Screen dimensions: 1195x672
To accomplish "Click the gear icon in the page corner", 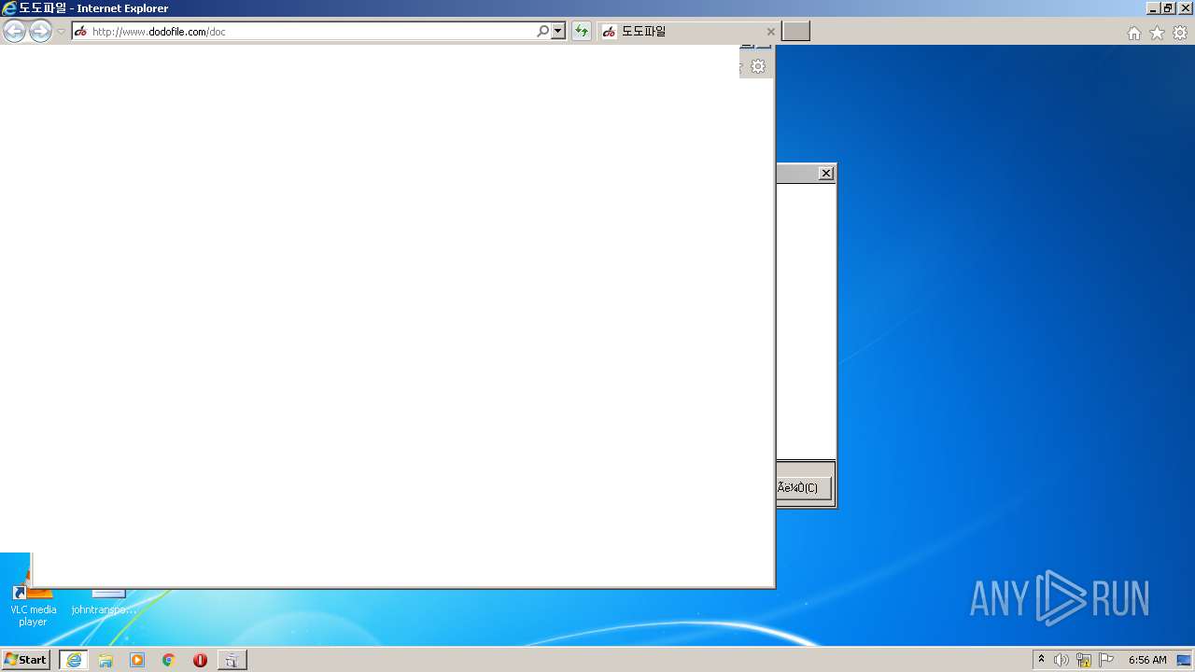I will click(x=758, y=66).
